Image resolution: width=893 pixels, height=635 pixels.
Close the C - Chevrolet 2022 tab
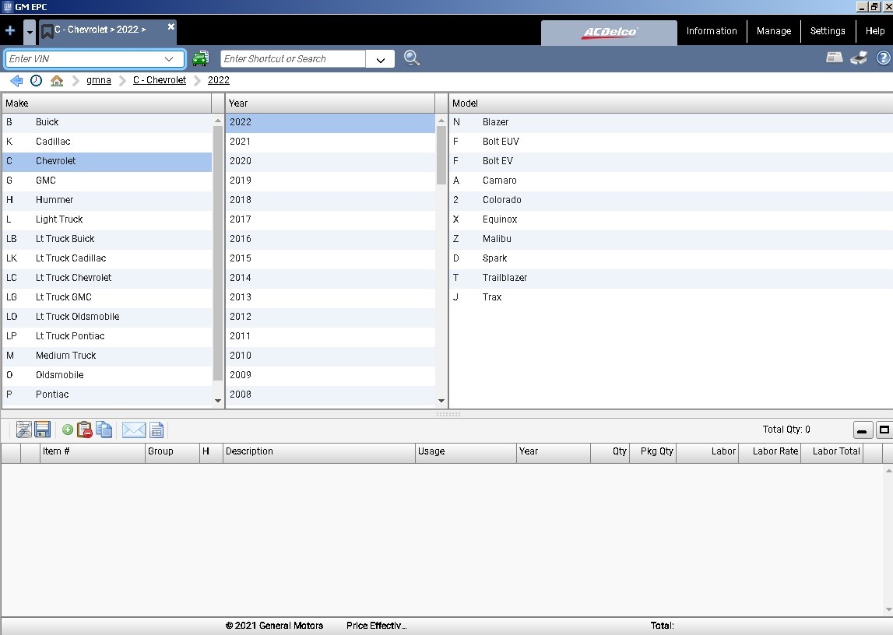171,26
